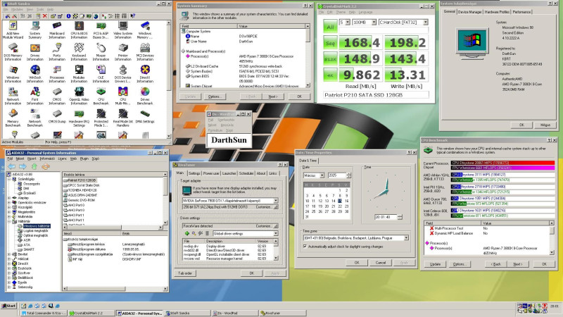
Task: Select day 22 in calendar
Action: point(340,206)
